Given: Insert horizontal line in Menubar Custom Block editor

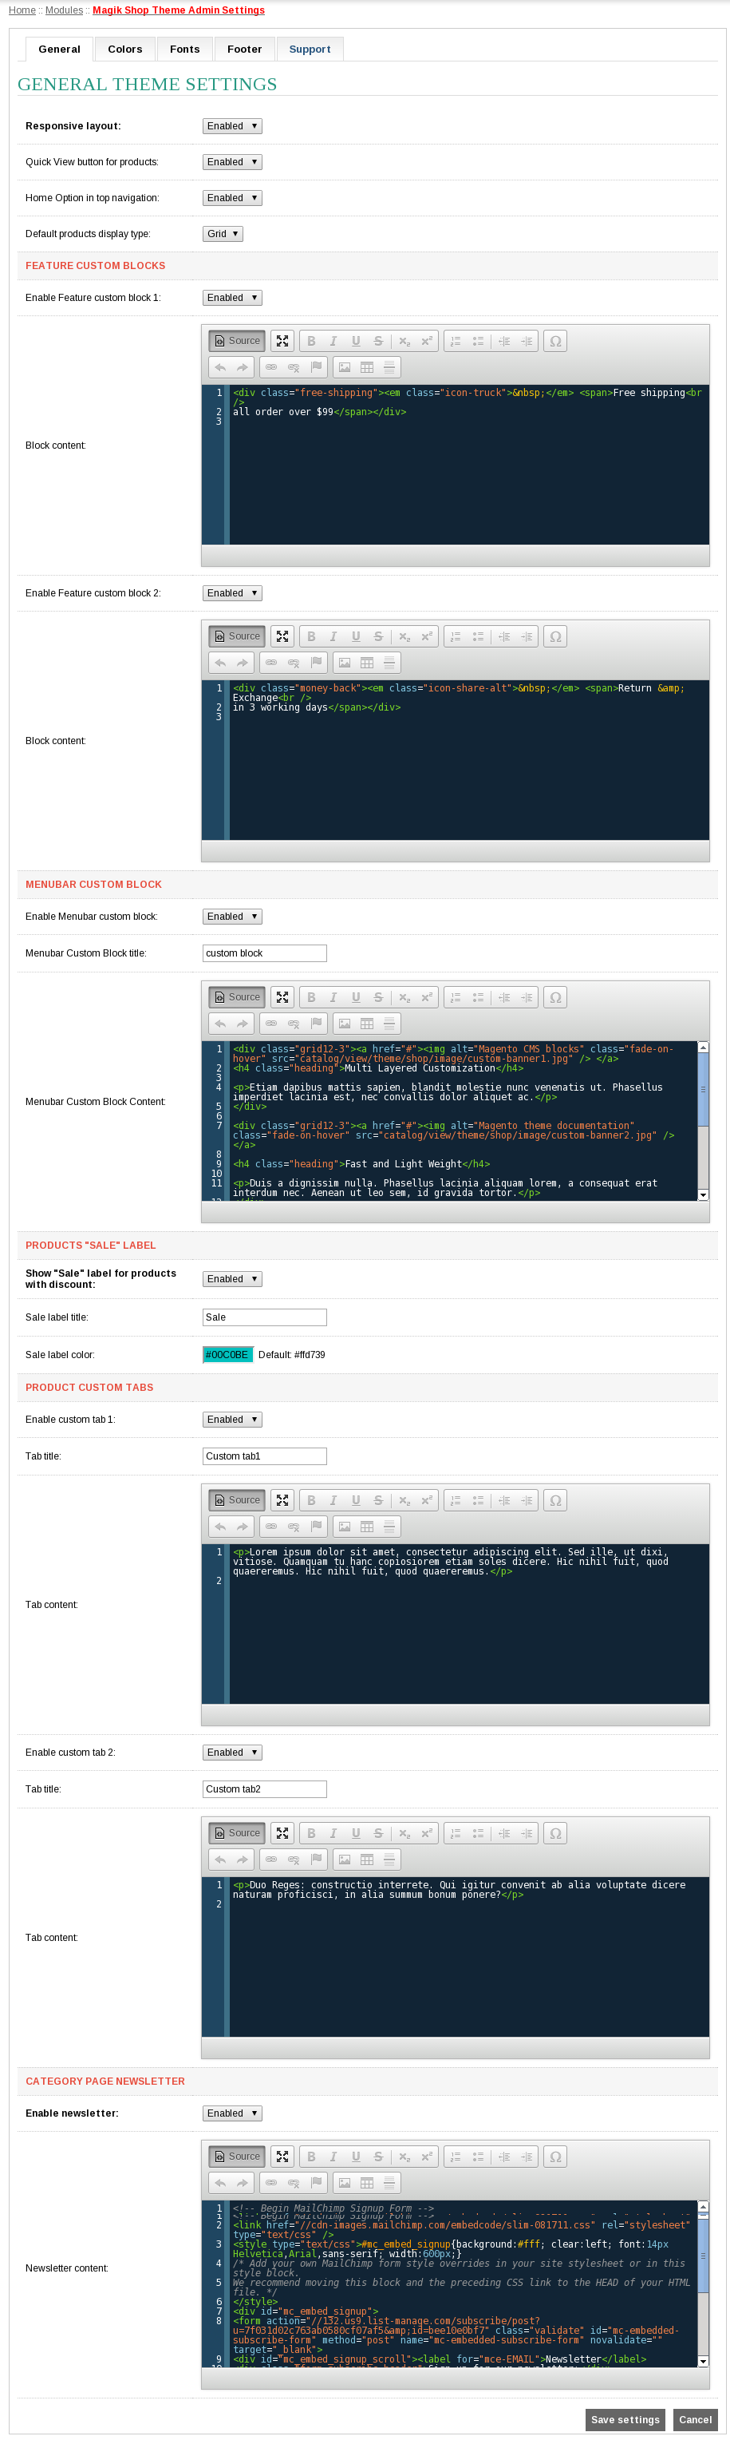Looking at the screenshot, I should pyautogui.click(x=389, y=1024).
